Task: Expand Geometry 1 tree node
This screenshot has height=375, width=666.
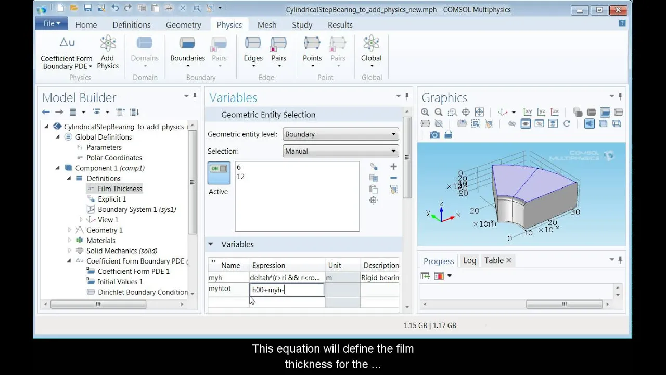Action: point(69,230)
